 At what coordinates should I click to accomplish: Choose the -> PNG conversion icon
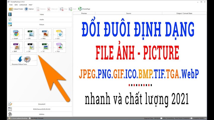click(45, 34)
